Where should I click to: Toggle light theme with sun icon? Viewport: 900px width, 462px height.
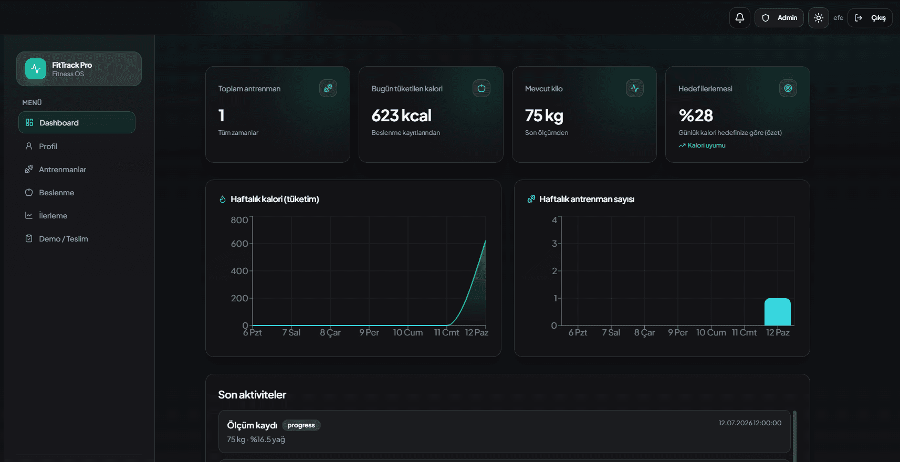pyautogui.click(x=818, y=18)
